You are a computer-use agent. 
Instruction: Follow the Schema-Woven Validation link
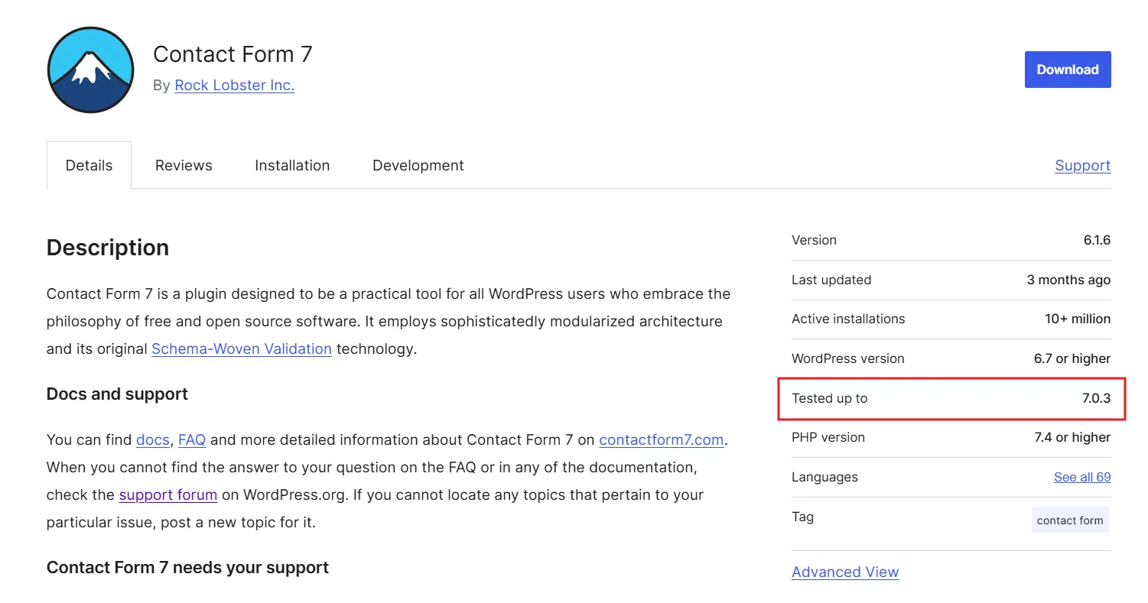pyautogui.click(x=242, y=349)
